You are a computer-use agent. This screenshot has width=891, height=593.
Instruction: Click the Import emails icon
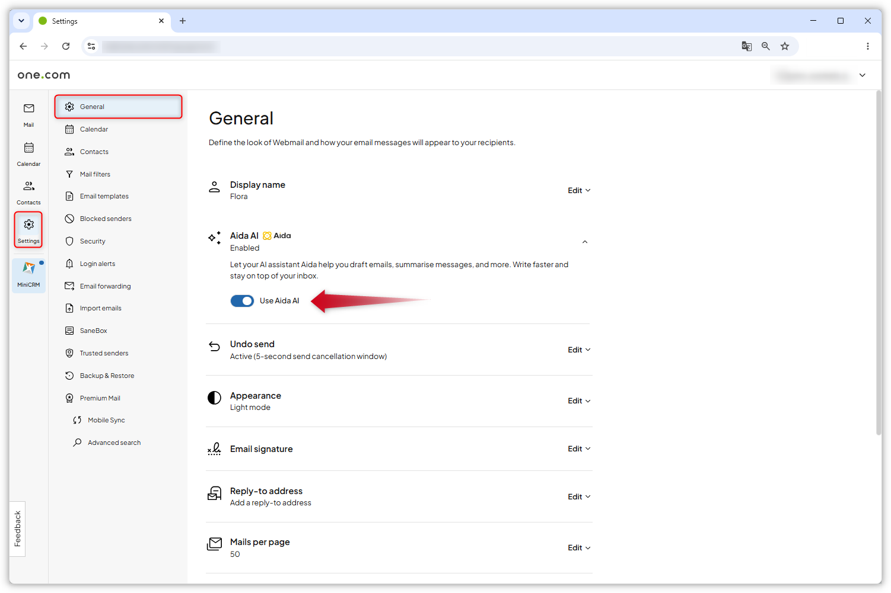coord(69,308)
